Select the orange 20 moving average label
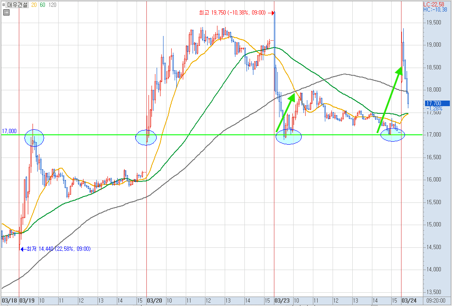Screen dimensions: 452x306 34,5
